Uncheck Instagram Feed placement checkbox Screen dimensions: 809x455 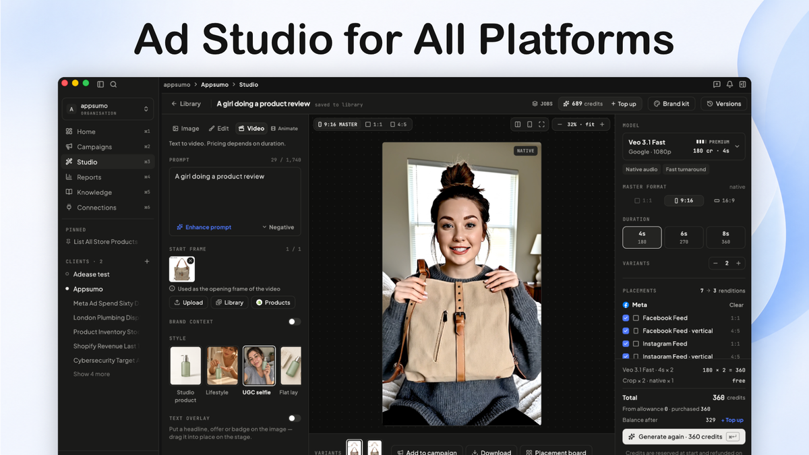(626, 343)
